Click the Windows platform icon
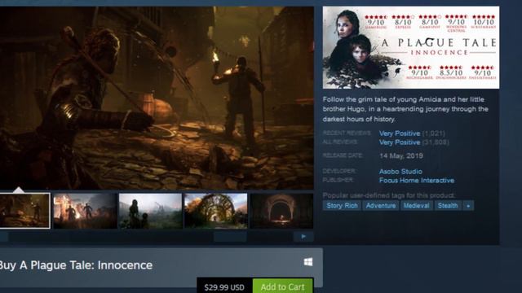 (308, 262)
